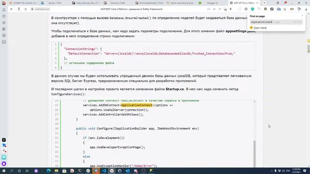Click the Windows Start button

point(3,171)
